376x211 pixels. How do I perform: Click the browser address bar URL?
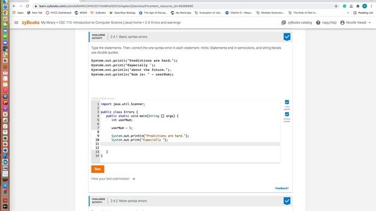click(116, 6)
